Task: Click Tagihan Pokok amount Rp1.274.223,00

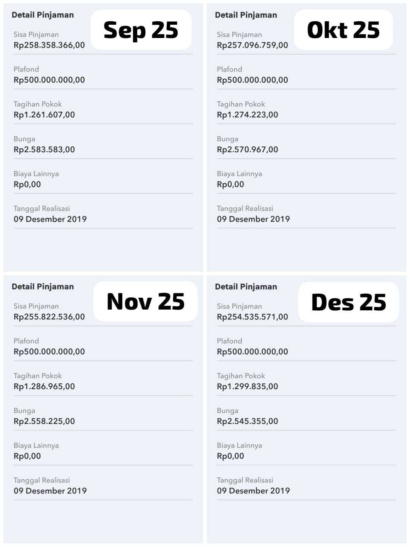Action: (248, 115)
